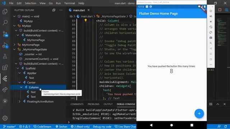This screenshot has height=129, width=230.
Task: Close the main.dart editor tab
Action: click(88, 10)
